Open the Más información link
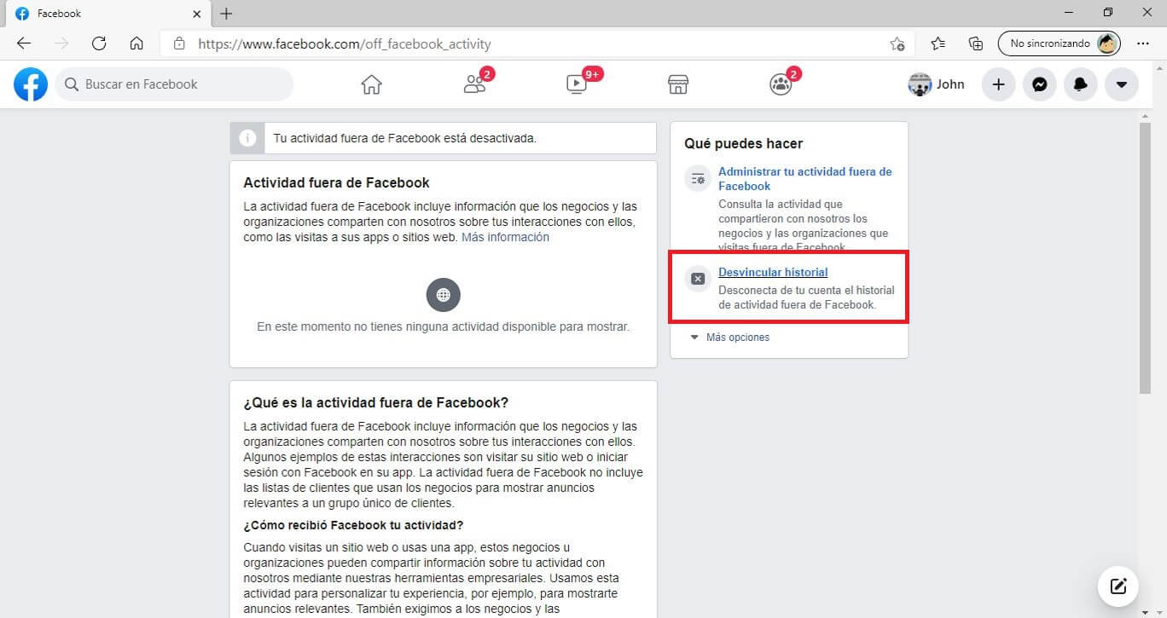The image size is (1167, 618). click(x=505, y=237)
